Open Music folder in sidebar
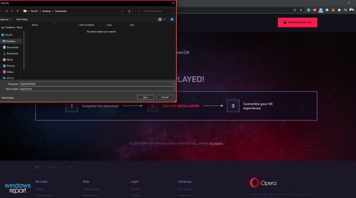This screenshot has height=198, width=356. pos(8,59)
